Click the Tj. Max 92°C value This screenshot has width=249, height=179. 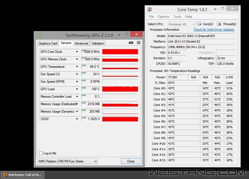(x=183, y=83)
